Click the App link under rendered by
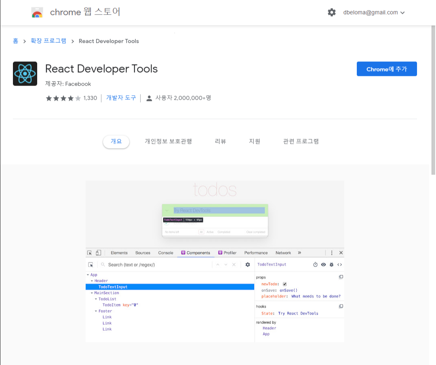The image size is (436, 365). (266, 334)
